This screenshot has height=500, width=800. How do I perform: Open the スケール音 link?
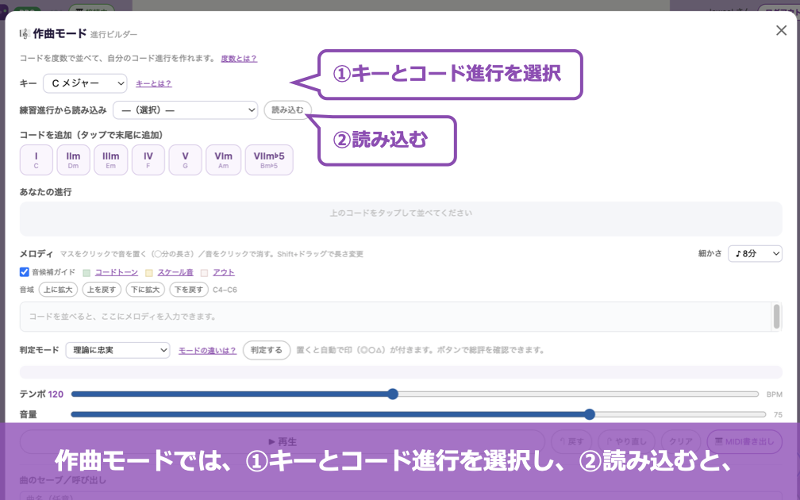[x=175, y=272]
